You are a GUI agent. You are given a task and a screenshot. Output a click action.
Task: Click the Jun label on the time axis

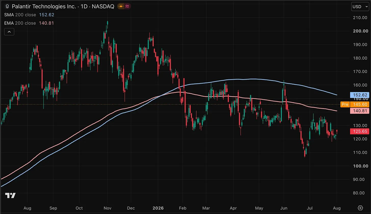(x=284, y=208)
